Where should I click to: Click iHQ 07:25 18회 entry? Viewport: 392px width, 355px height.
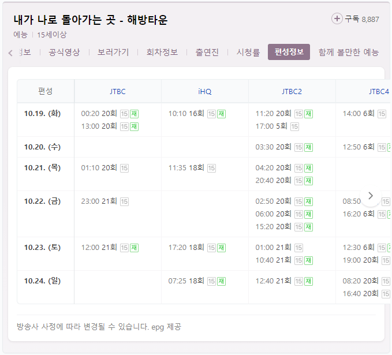pos(186,281)
